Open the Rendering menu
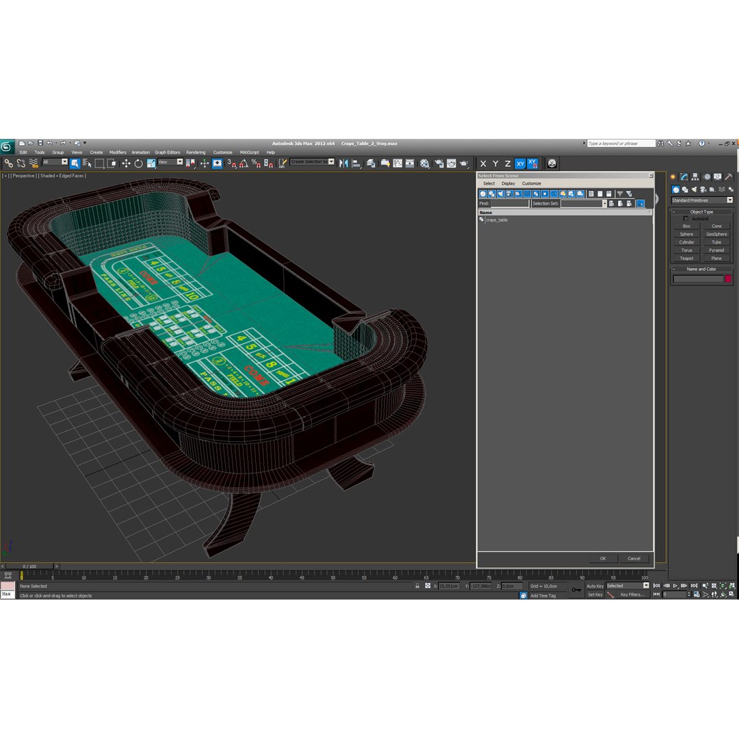 tap(196, 152)
